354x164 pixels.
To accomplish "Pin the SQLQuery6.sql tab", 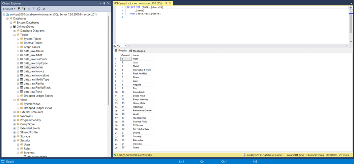I will coord(166,3).
